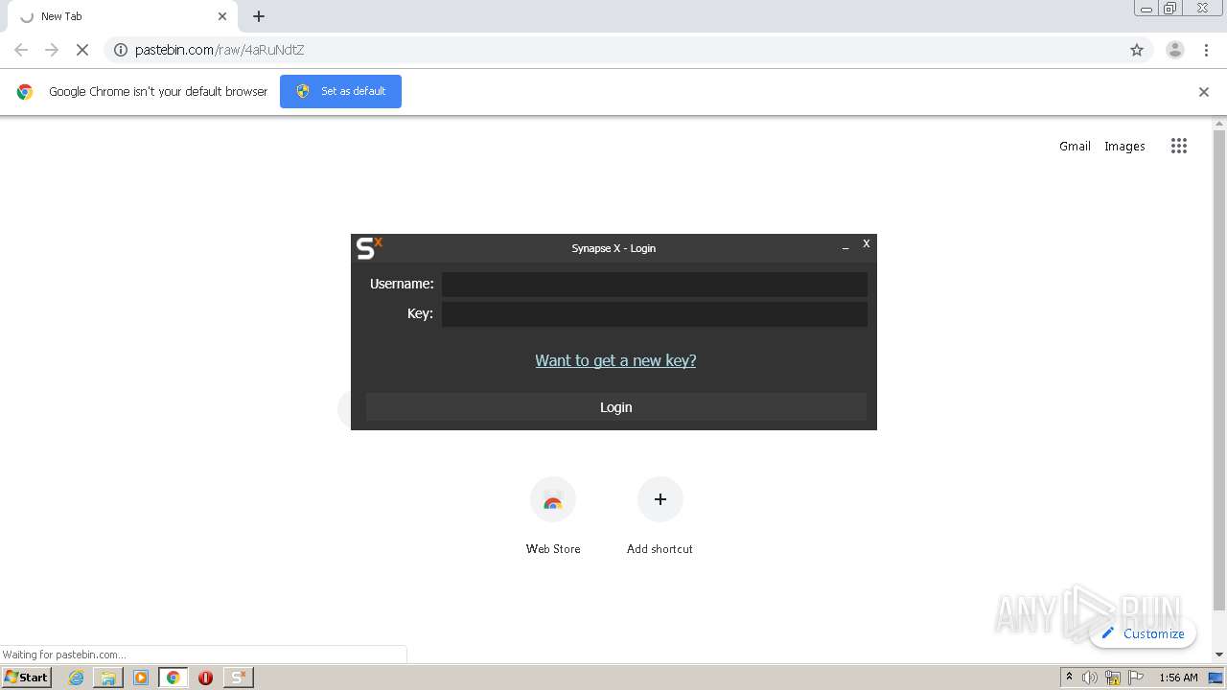This screenshot has height=690, width=1227.
Task: Open the Google apps grid
Action: (x=1179, y=146)
